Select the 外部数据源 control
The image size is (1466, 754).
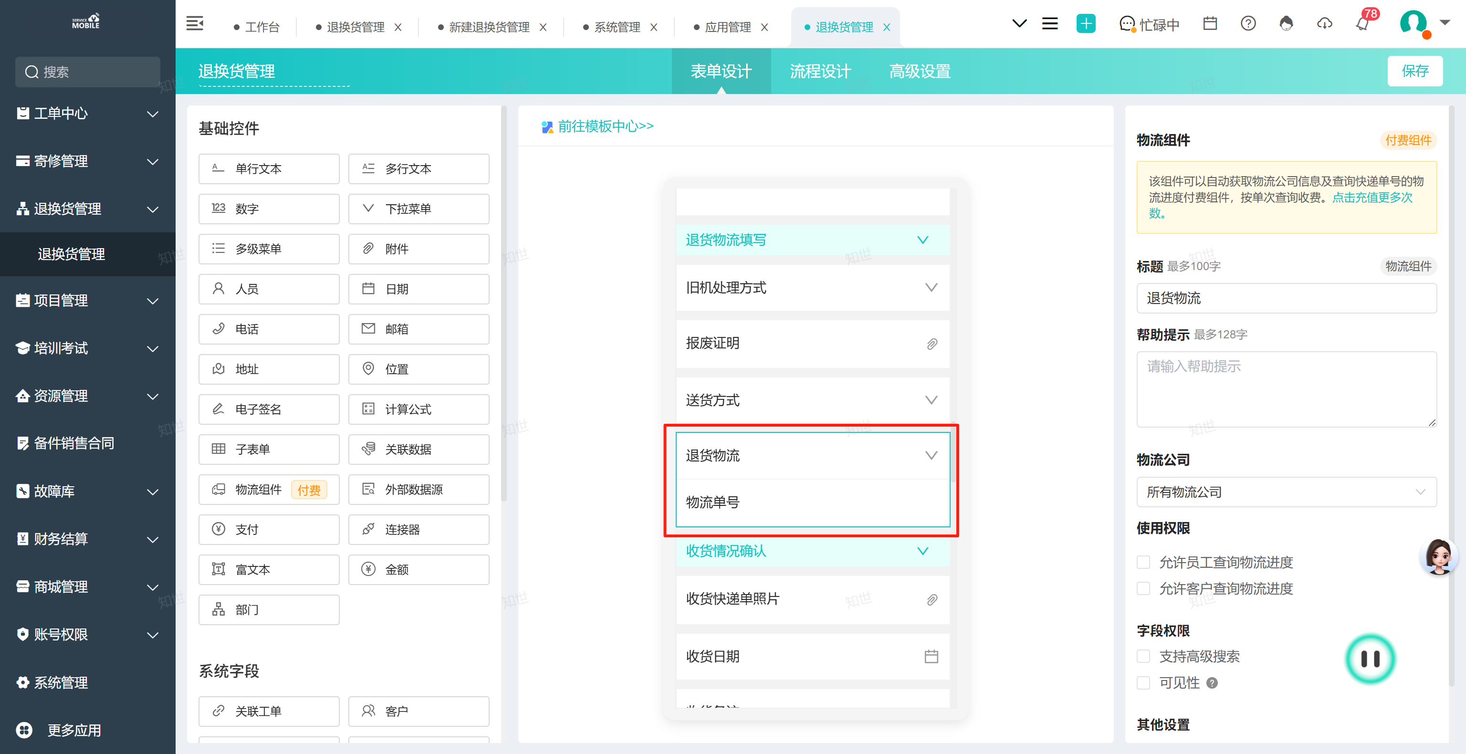pos(419,490)
